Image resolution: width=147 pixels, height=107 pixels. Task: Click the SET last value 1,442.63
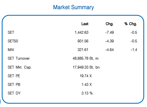coord(82,33)
